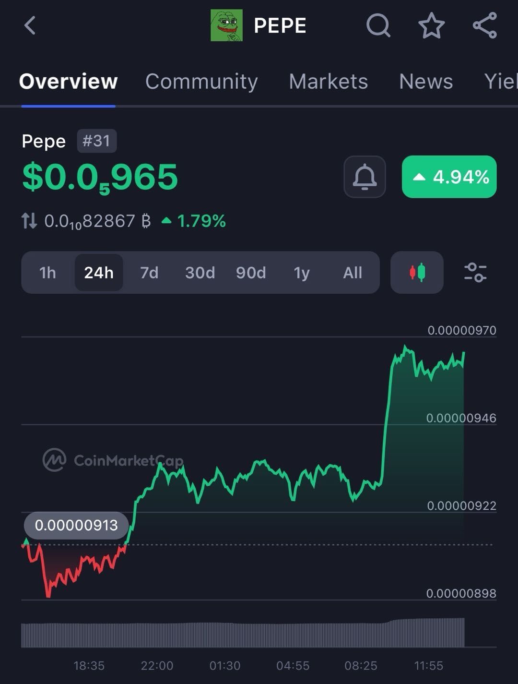
Task: Switch to the Markets tab
Action: click(x=328, y=82)
